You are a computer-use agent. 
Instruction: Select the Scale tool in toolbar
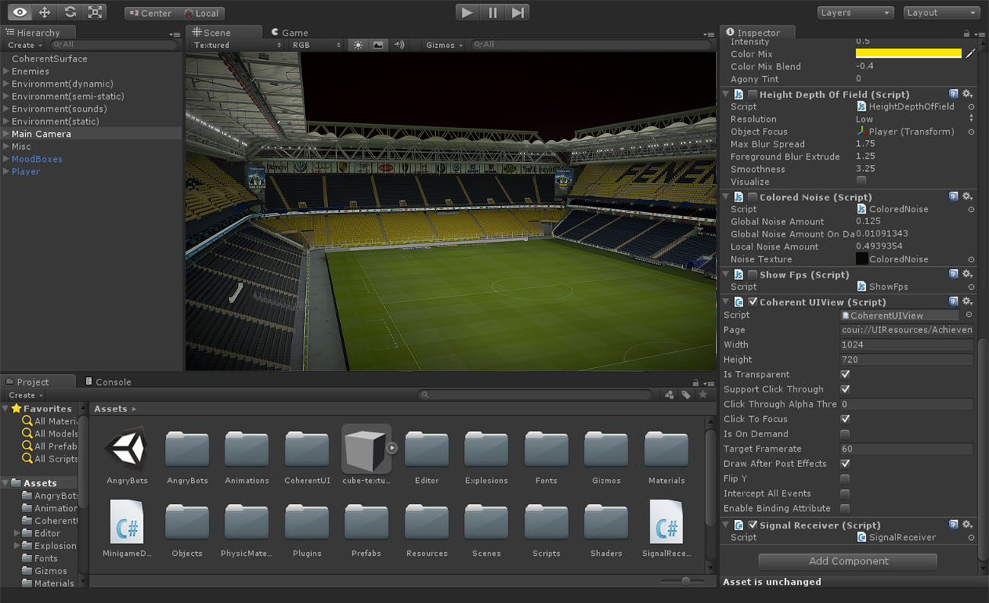[95, 12]
